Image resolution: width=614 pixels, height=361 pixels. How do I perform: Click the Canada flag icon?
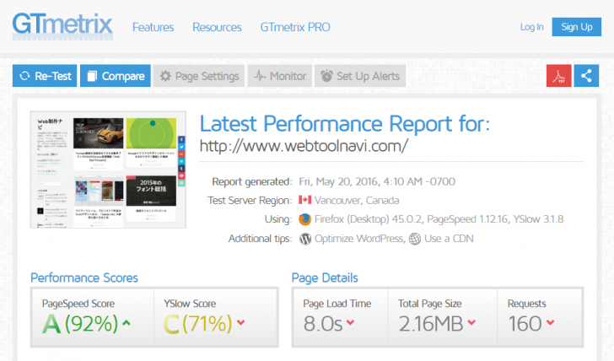[305, 200]
